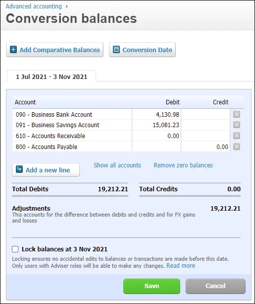This screenshot has height=304, width=255.
Task: Select the 090 - Business Bank Account name
Action: (54, 114)
